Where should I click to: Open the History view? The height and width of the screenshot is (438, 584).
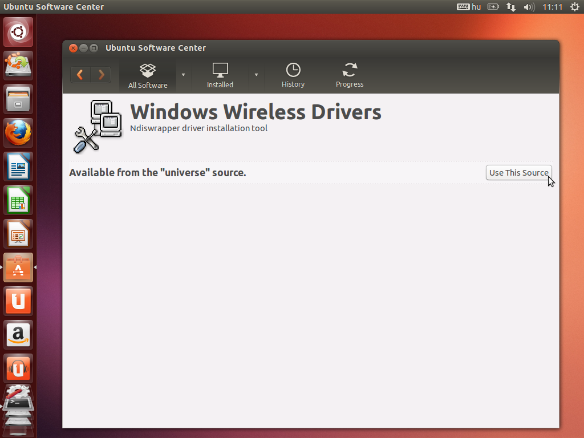293,76
